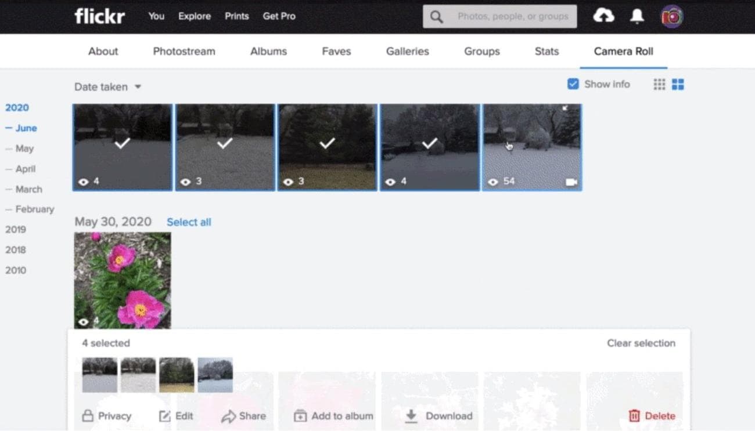The image size is (755, 431).
Task: Switch to large grid view icon
Action: coord(678,85)
